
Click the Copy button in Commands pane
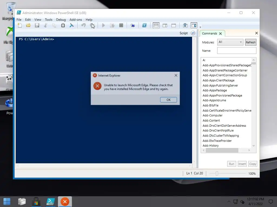click(x=253, y=164)
